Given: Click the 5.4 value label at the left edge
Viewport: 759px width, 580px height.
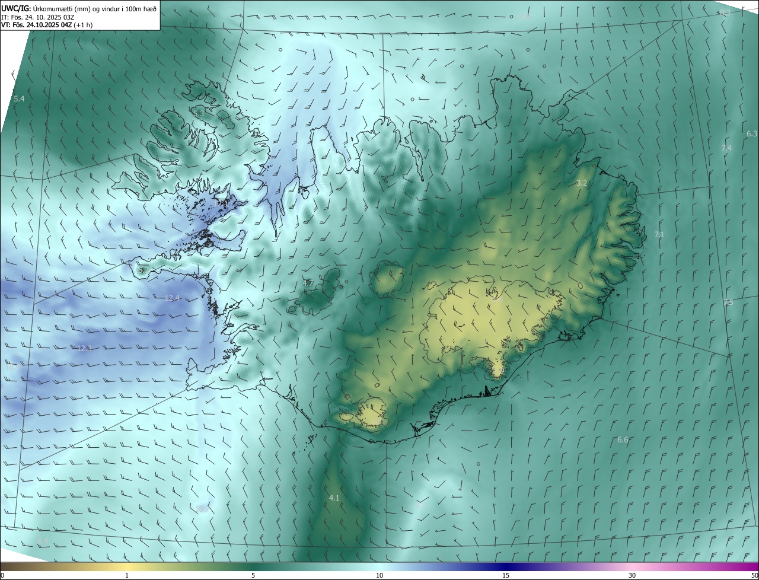Looking at the screenshot, I should 19,98.
